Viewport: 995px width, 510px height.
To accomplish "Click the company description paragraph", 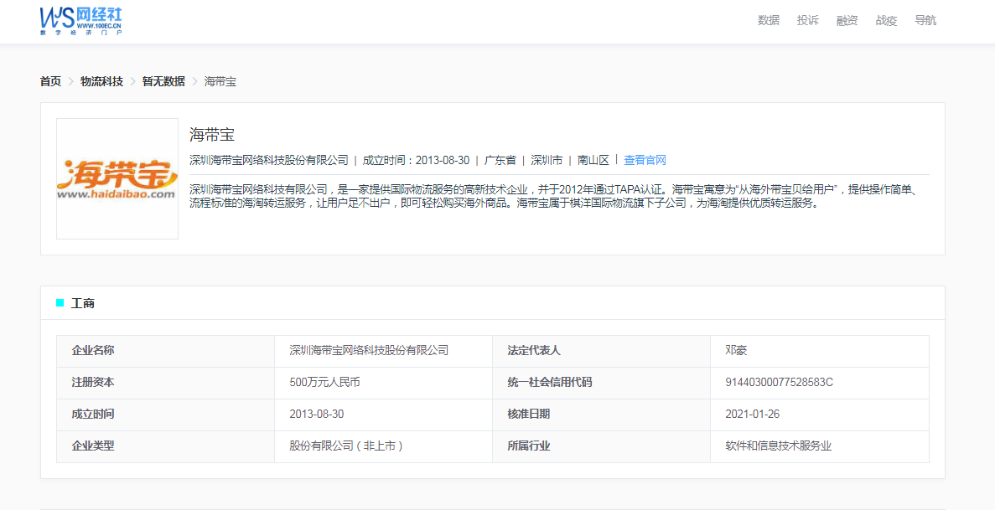I will tap(553, 197).
